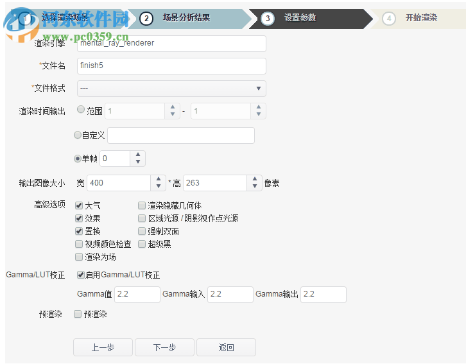Toggle the 置换 checkbox

(x=79, y=231)
